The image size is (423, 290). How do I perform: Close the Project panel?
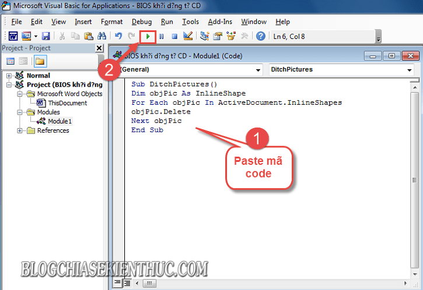99,48
